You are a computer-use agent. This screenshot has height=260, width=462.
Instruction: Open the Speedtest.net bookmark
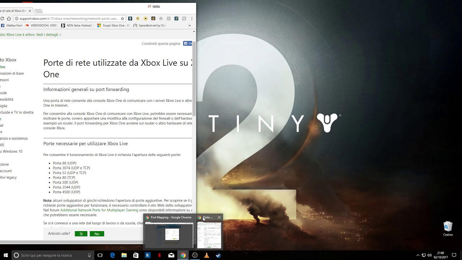150,26
